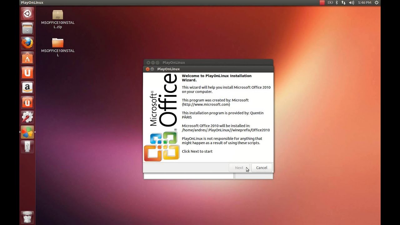Select the MSOFFICE10INSTALL desktop folder
Screen dimensions: 400x225
pyautogui.click(x=58, y=47)
